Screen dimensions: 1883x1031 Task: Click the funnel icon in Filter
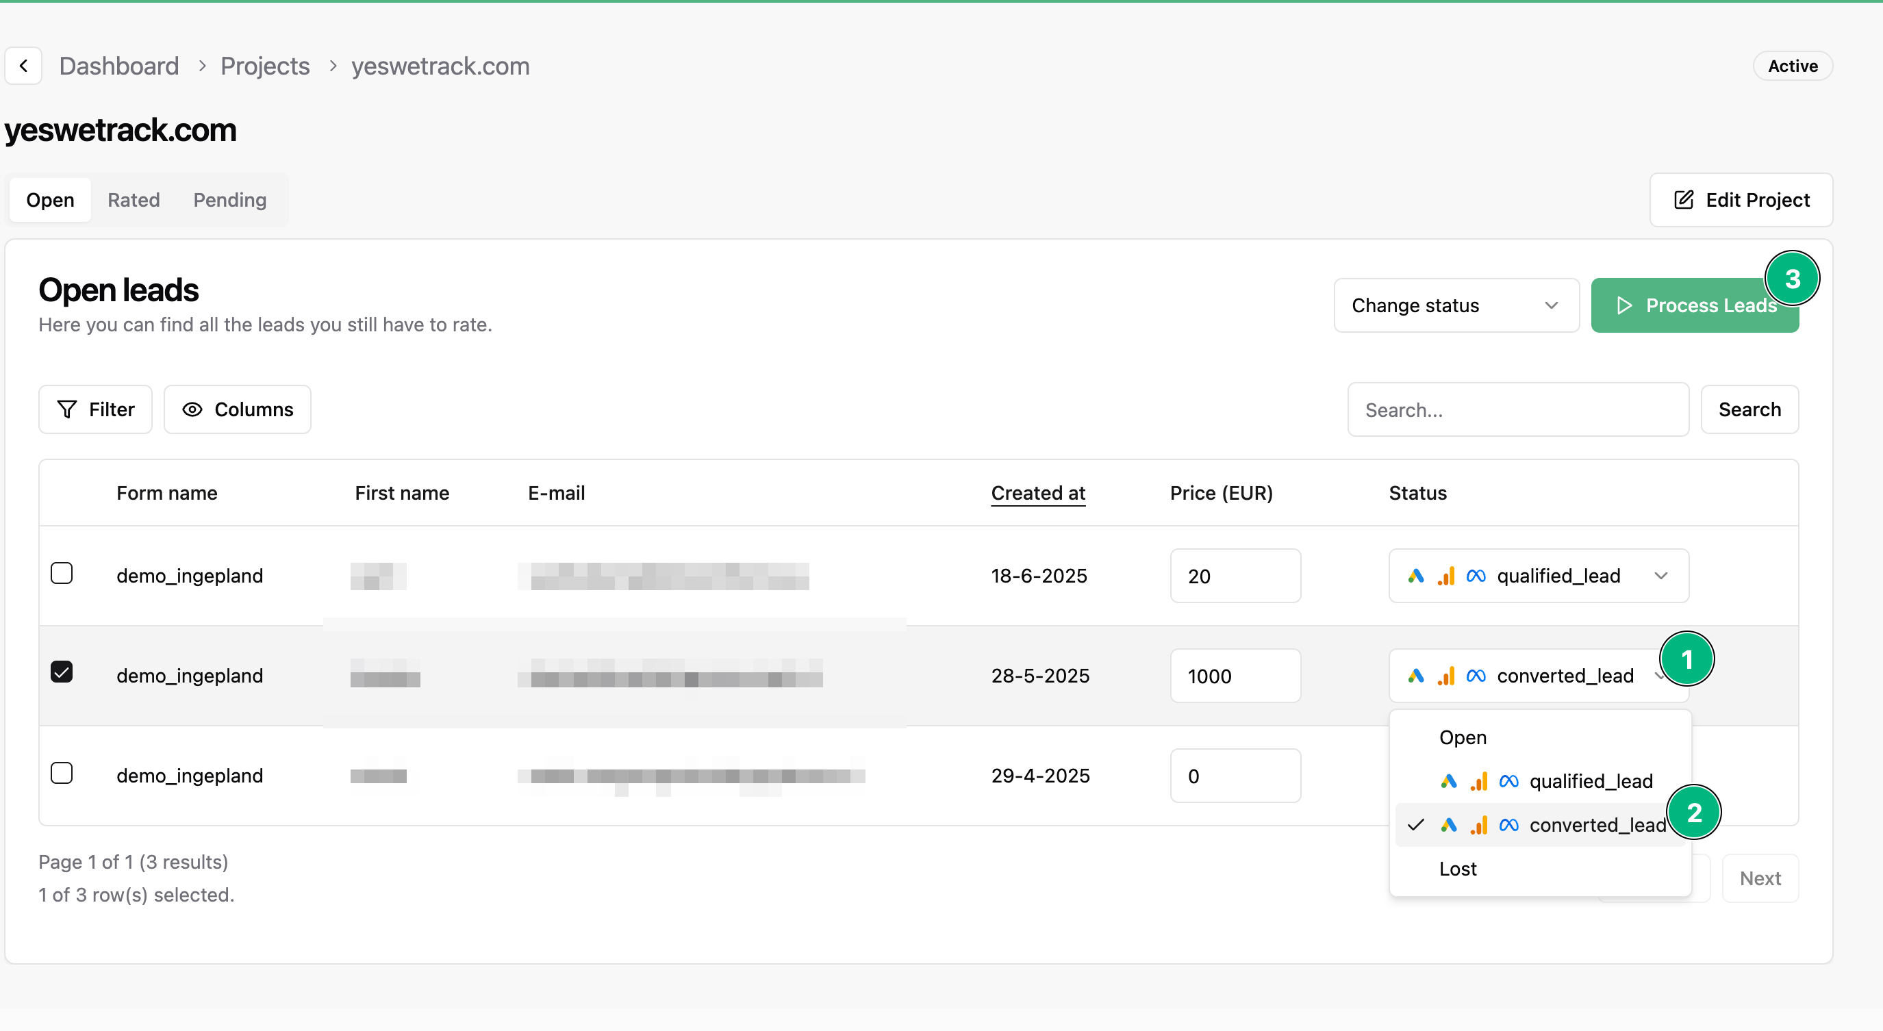pyautogui.click(x=66, y=409)
